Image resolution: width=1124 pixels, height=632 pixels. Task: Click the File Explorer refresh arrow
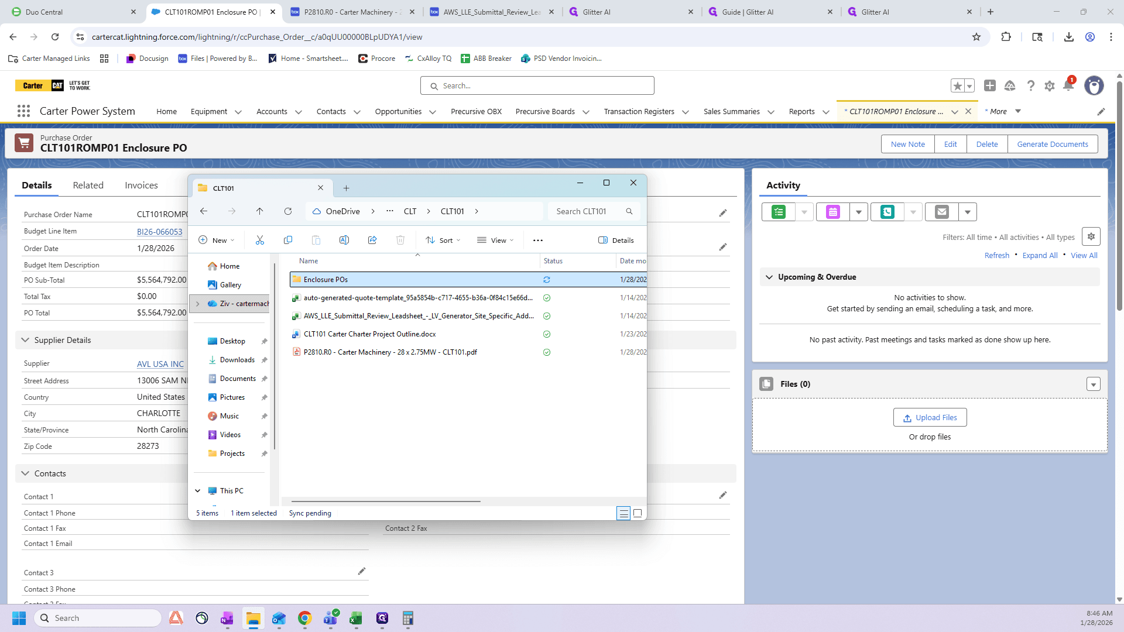click(288, 211)
